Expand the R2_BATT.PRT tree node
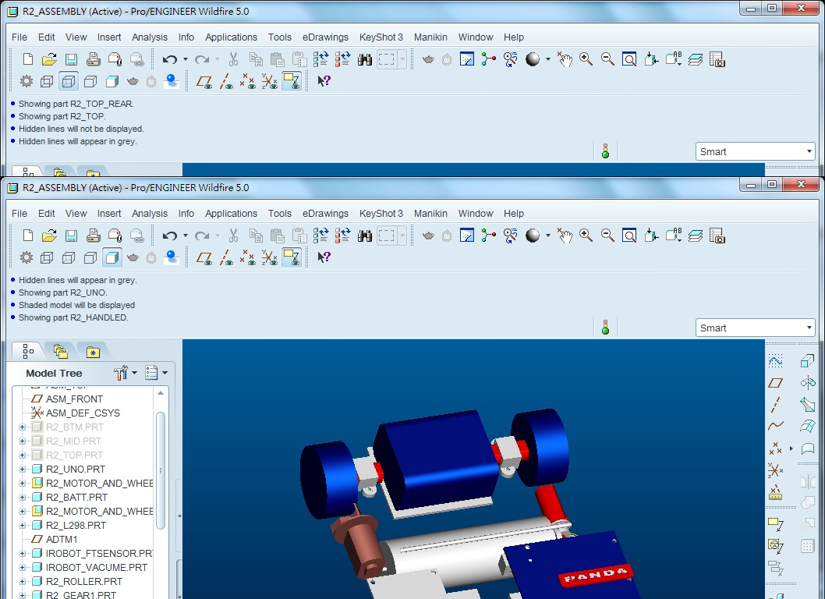Image resolution: width=825 pixels, height=599 pixels. (x=22, y=497)
